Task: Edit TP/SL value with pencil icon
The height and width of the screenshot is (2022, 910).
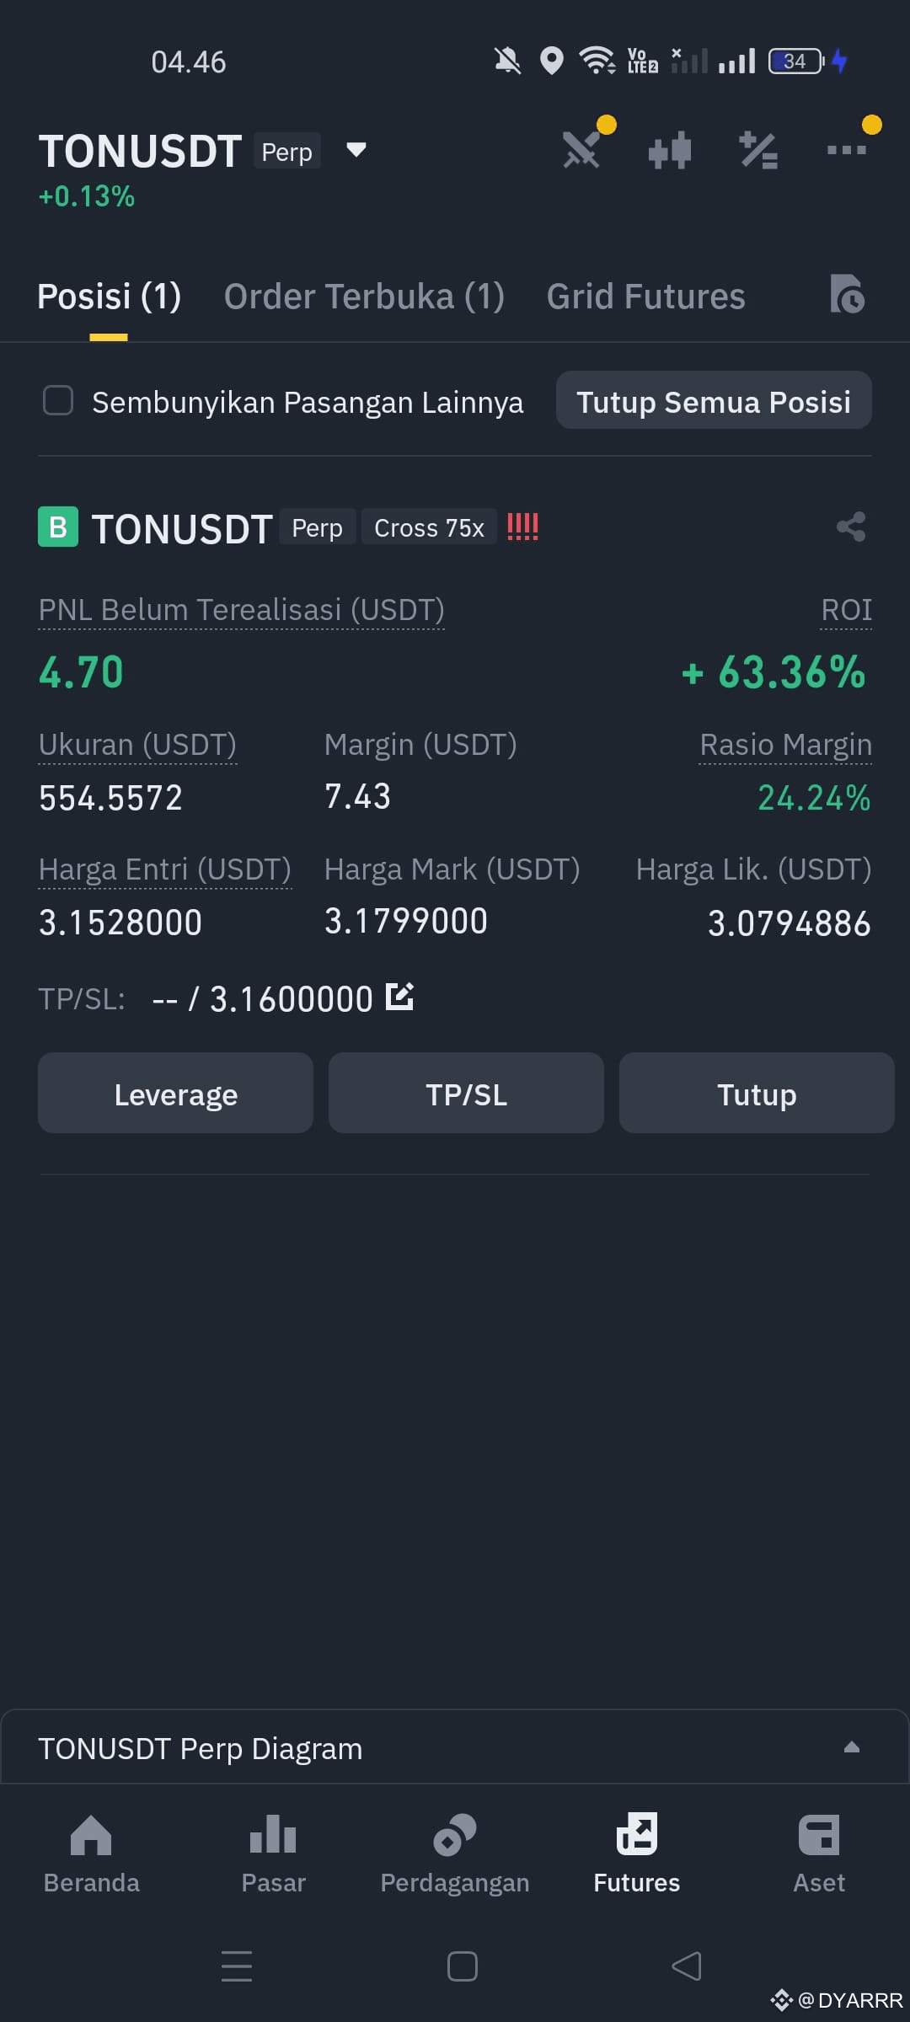Action: click(x=399, y=997)
